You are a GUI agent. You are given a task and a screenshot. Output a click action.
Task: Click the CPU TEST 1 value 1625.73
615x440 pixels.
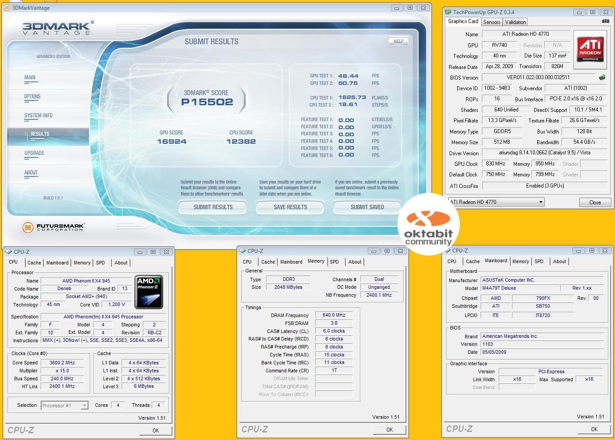(352, 97)
